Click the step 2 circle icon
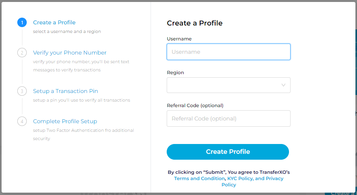 22,53
